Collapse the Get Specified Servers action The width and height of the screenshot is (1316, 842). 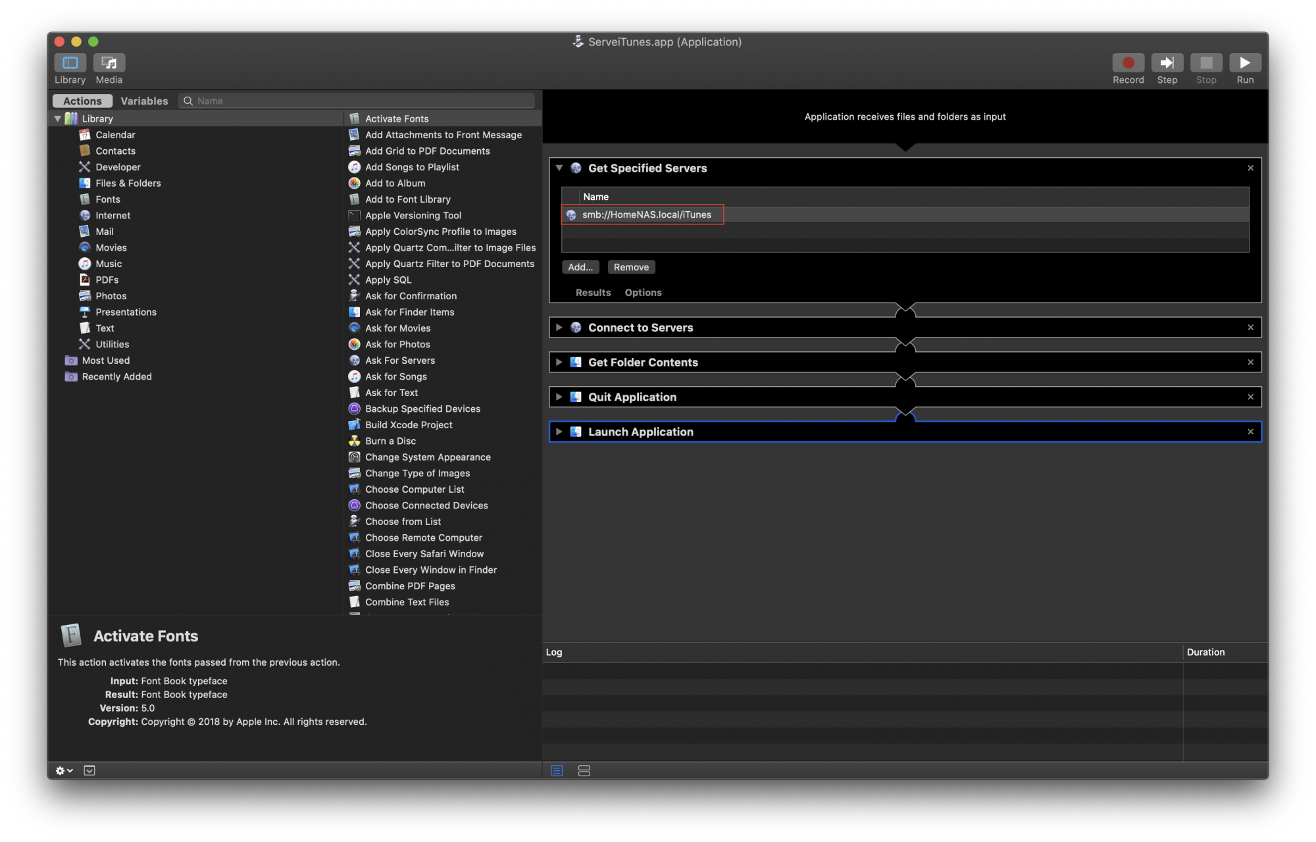coord(559,168)
